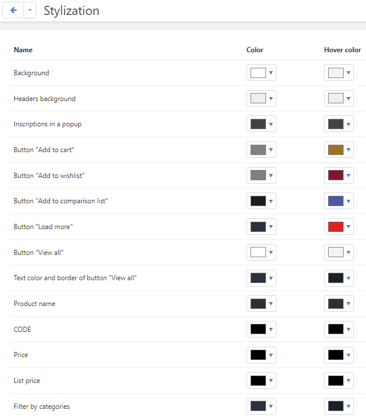Screen dimensions: 366x418
Task: Click Product name color swatch
Action: [x=258, y=304]
